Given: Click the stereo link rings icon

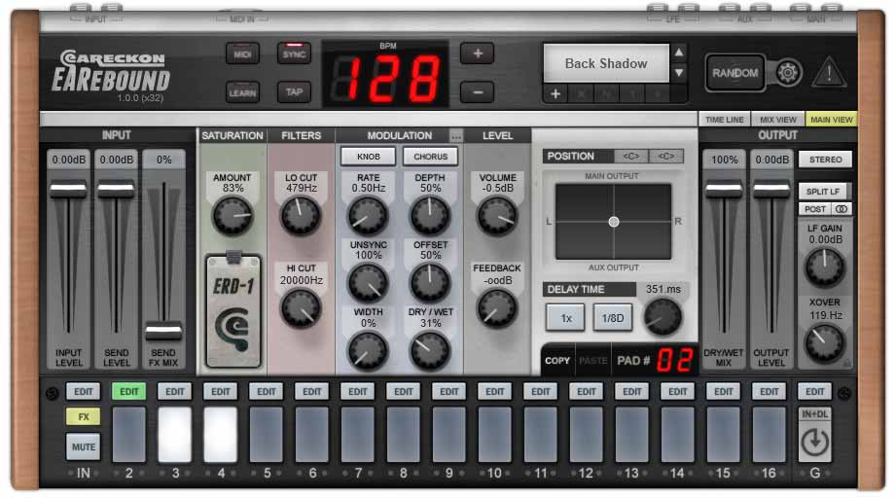Looking at the screenshot, I should pos(841,208).
